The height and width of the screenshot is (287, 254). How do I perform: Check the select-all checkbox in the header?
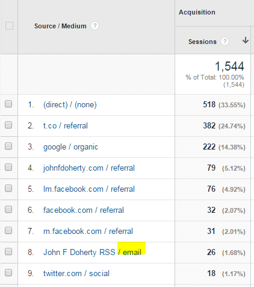(9, 26)
